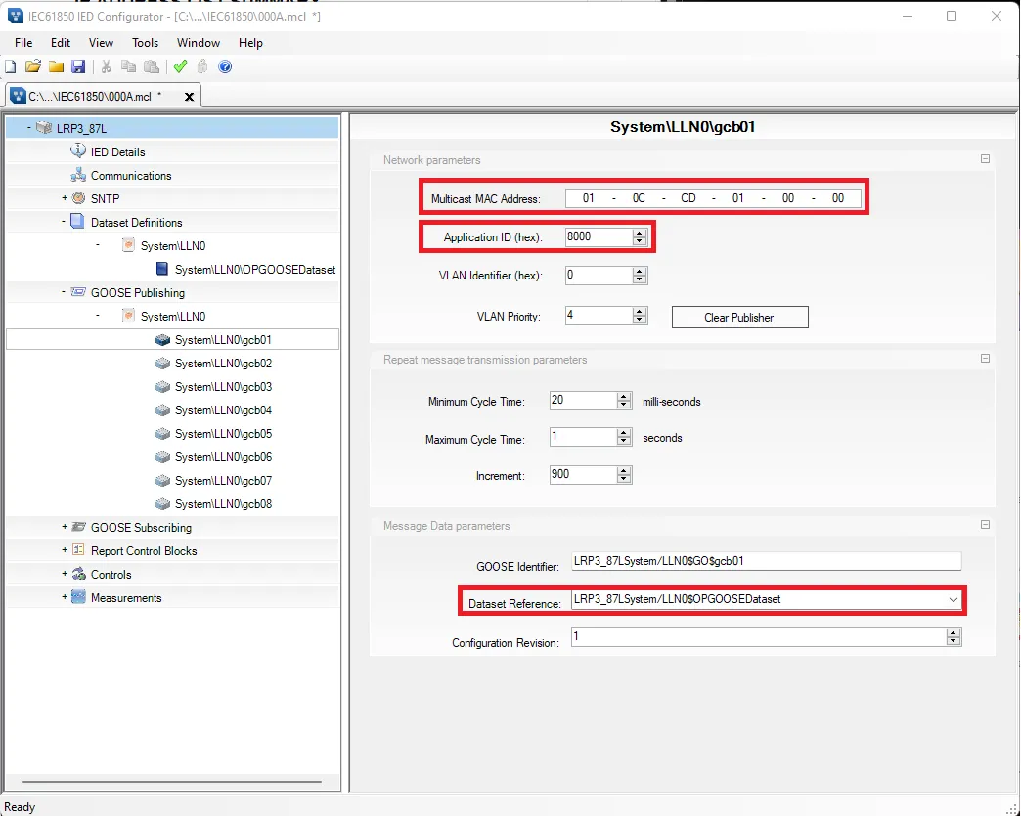The image size is (1021, 816).
Task: Close the 000A.mcl document tab
Action: pyautogui.click(x=190, y=97)
